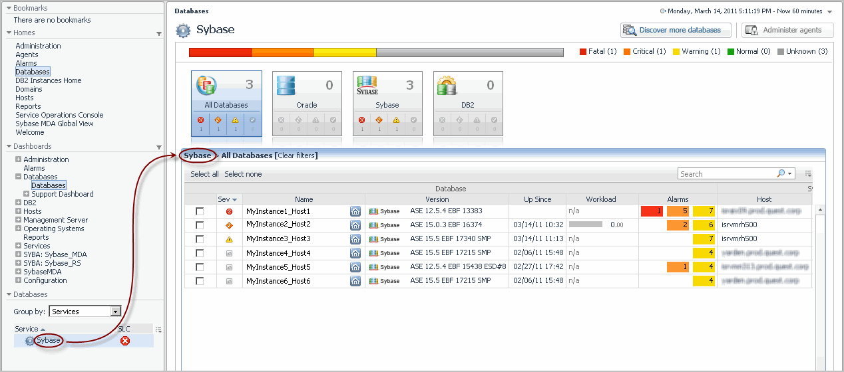Click MyInstance3_Host3 name link
The height and width of the screenshot is (372, 844).
278,239
